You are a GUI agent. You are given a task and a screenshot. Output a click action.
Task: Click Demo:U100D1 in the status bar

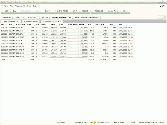[104, 123]
